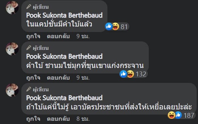Like the second comment about ชานมไข่มุก

(33, 77)
